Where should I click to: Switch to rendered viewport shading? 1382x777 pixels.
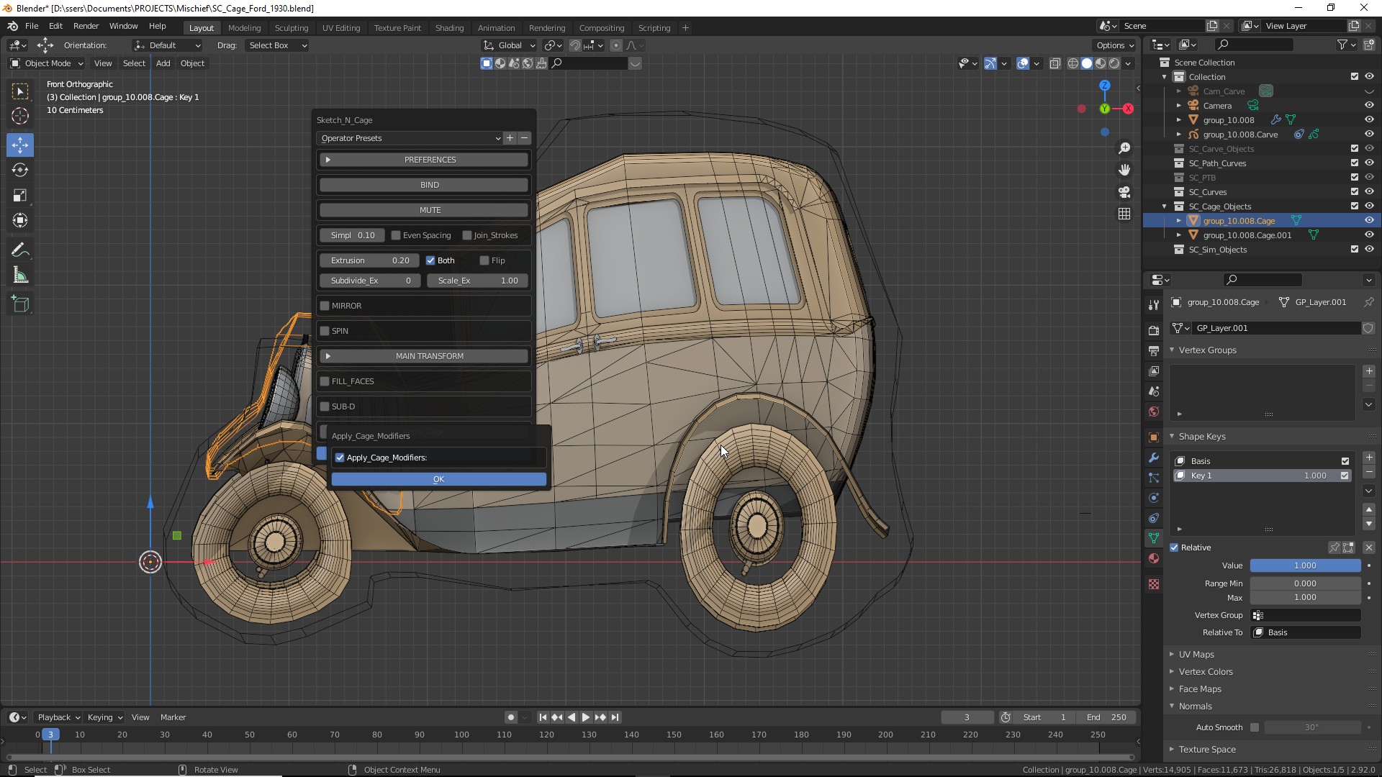click(x=1114, y=63)
